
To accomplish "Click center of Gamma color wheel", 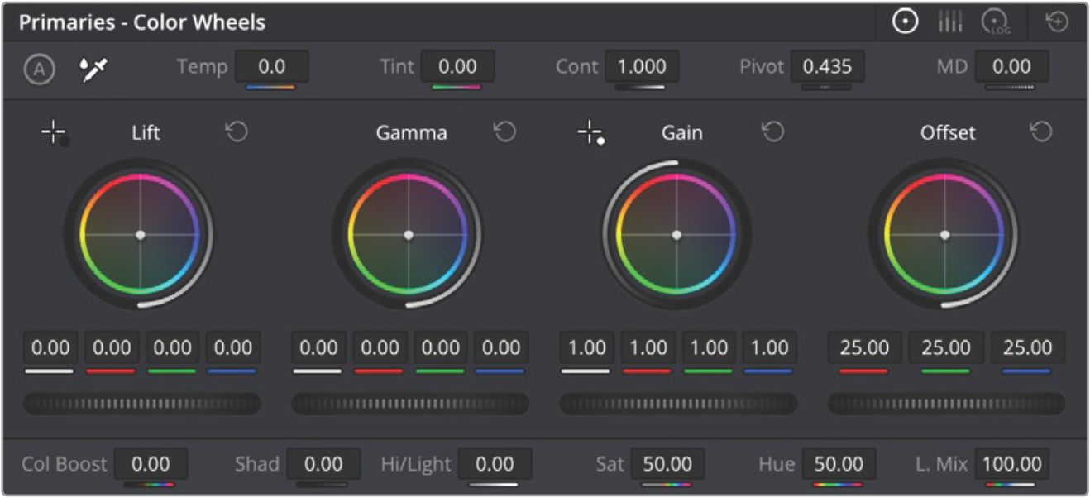I will [x=409, y=235].
